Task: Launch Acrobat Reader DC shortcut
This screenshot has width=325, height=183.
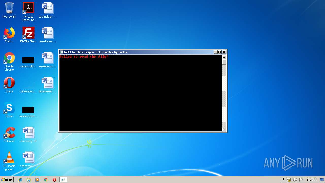Action: coord(28,12)
